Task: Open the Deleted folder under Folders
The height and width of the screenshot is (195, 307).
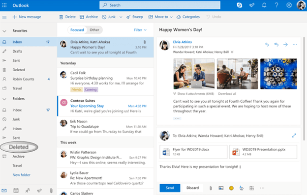Action: coord(19,147)
